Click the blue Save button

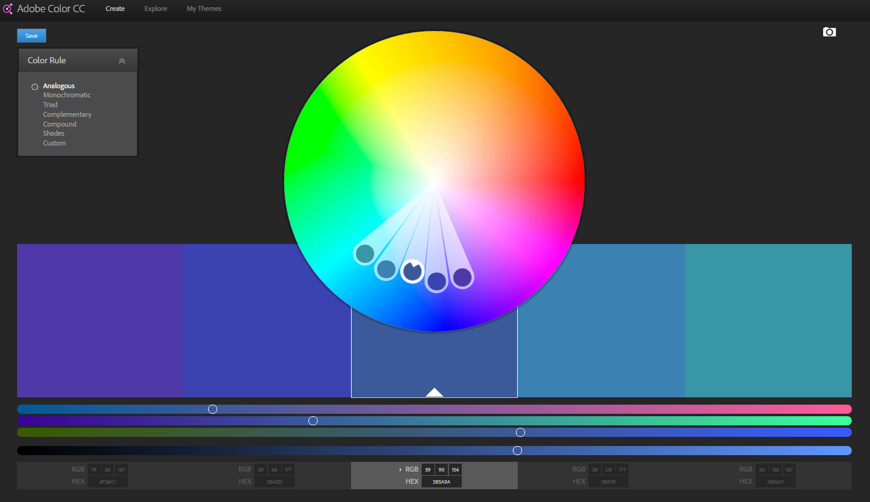point(32,36)
